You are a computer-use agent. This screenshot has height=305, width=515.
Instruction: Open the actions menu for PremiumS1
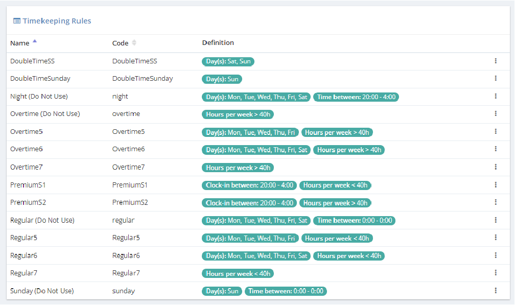tap(496, 184)
